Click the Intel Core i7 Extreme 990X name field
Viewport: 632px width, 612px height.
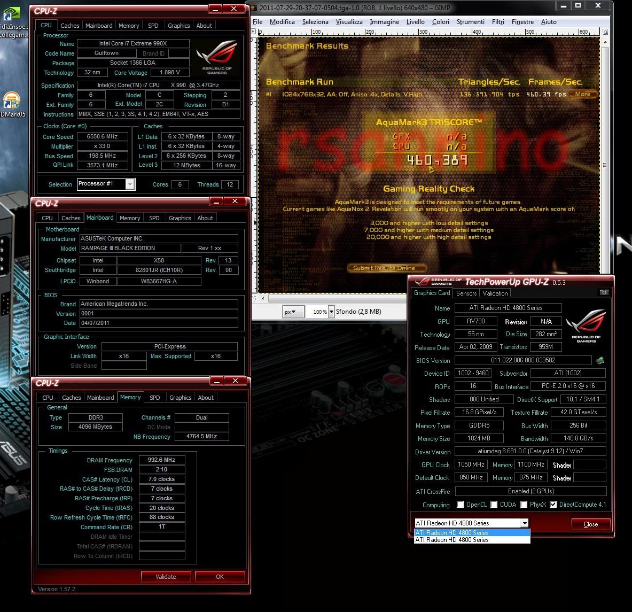[133, 43]
